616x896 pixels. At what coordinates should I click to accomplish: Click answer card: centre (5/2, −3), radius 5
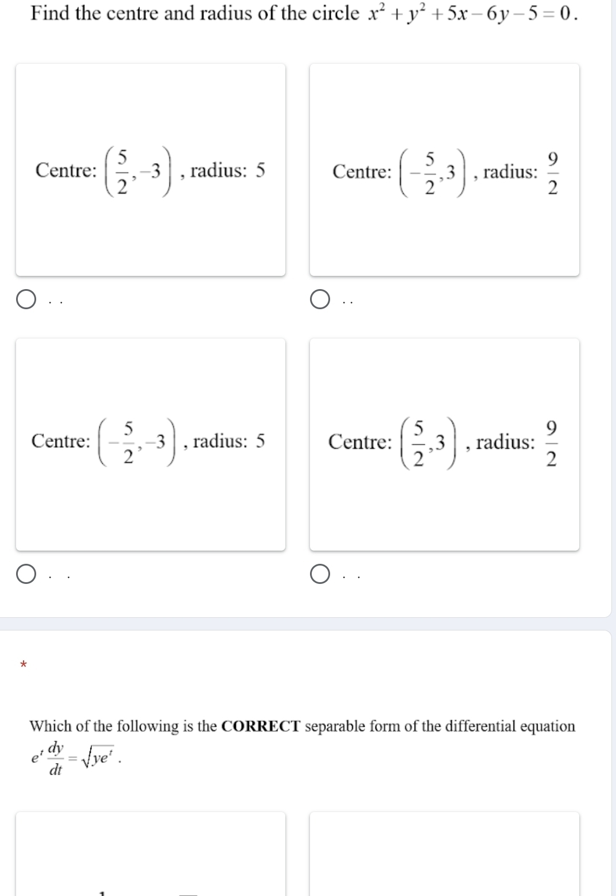tap(150, 170)
